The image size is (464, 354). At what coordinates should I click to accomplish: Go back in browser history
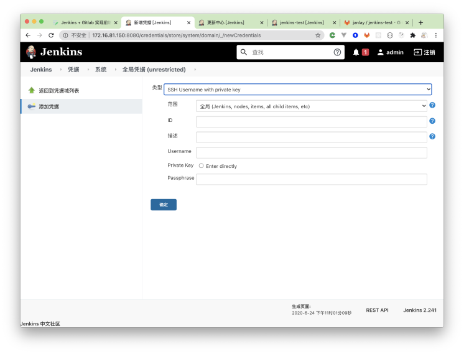point(28,35)
